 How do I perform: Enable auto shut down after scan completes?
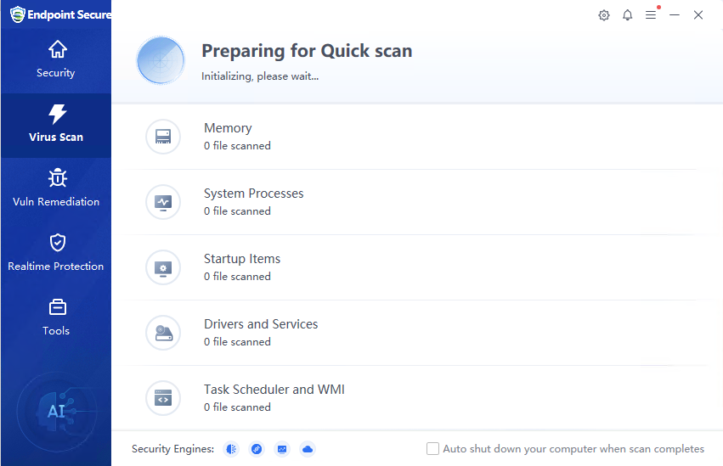coord(433,449)
